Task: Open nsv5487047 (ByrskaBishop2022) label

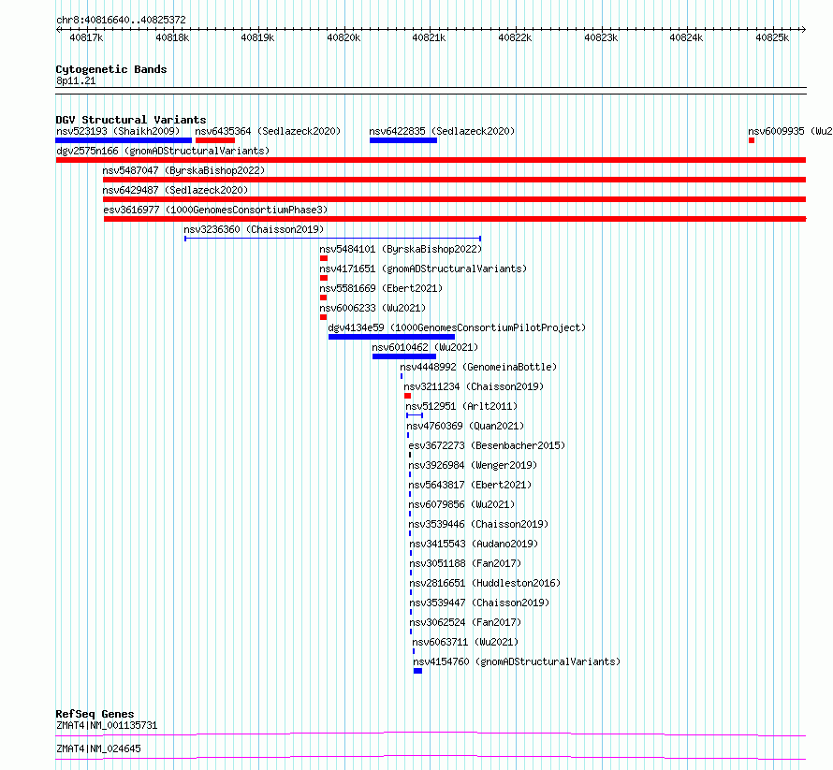Action: [x=183, y=170]
